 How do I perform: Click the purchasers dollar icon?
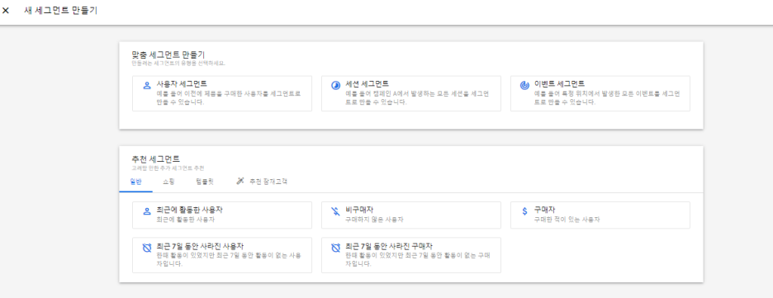(x=524, y=211)
